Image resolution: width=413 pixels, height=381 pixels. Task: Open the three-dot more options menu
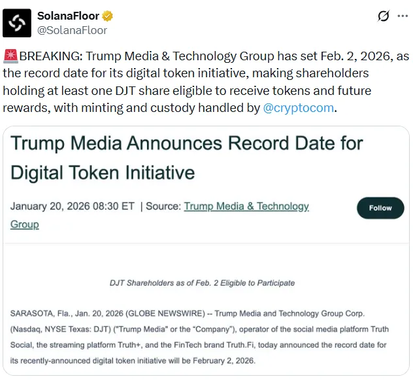click(x=403, y=16)
